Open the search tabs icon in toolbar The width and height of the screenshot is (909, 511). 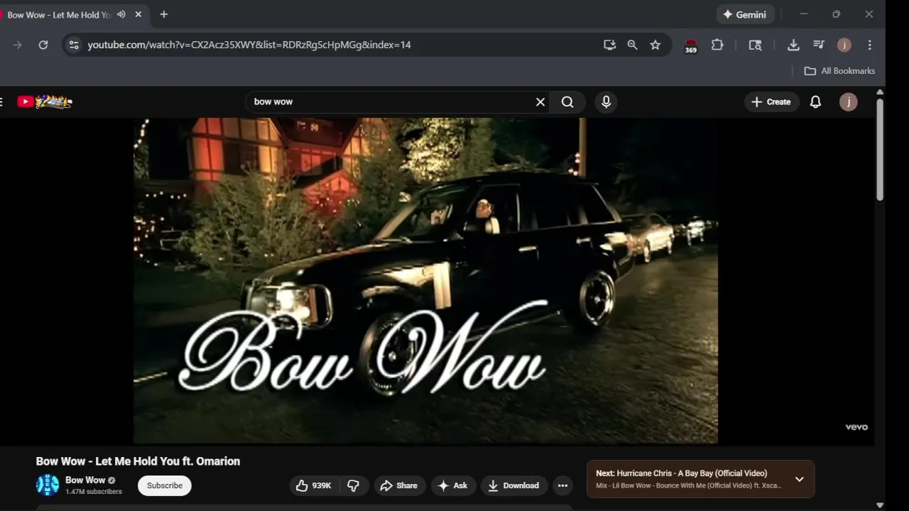point(755,45)
